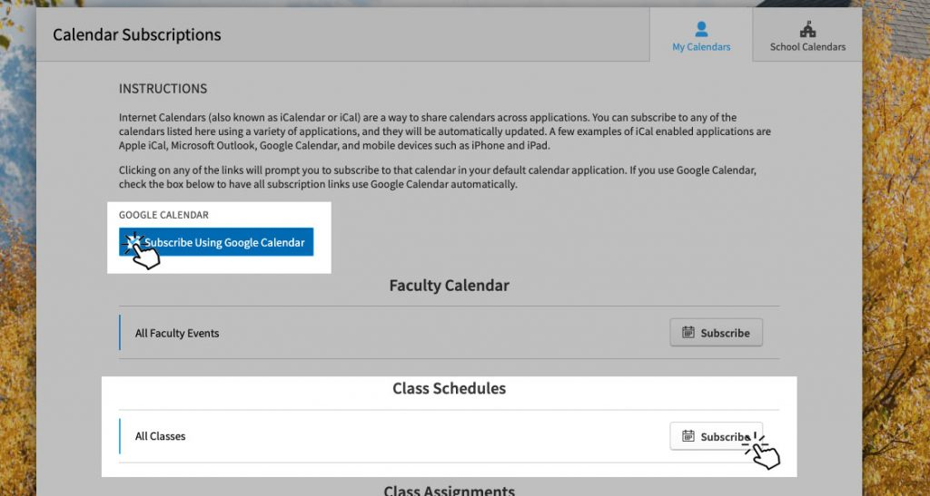Subscribe to All Faculty Events

(716, 333)
